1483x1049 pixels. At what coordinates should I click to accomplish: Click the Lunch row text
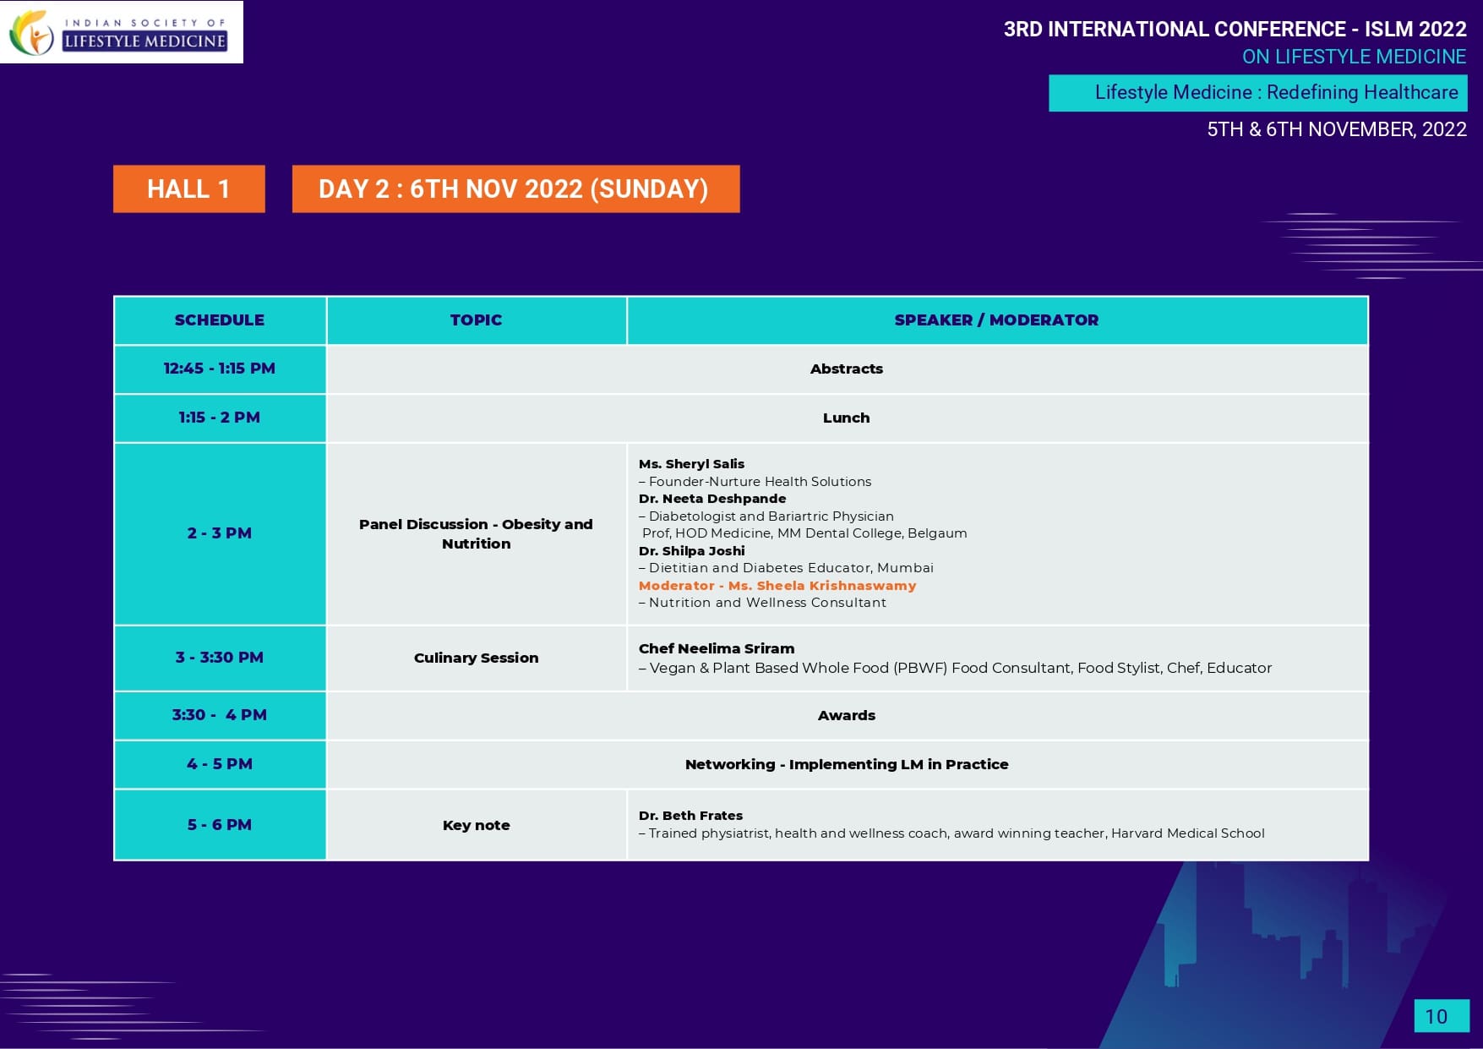point(846,418)
